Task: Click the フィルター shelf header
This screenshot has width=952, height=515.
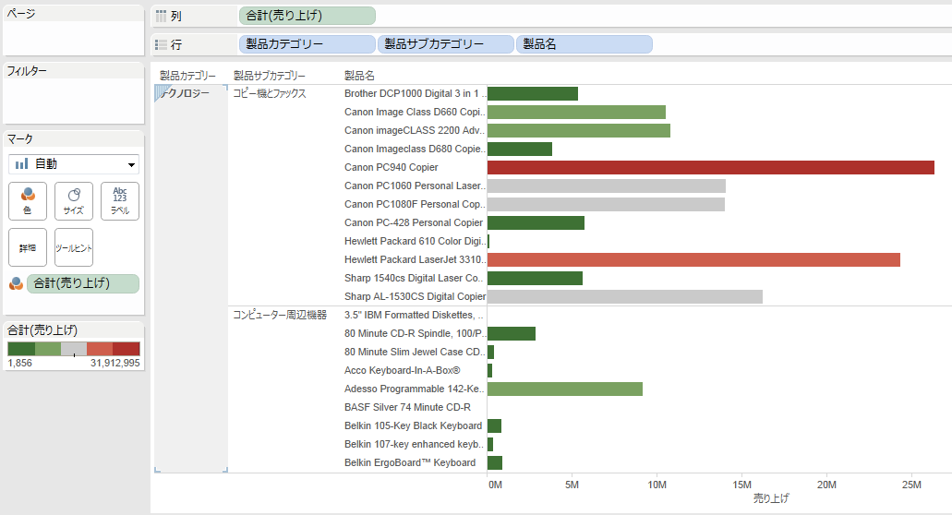Action: 27,71
